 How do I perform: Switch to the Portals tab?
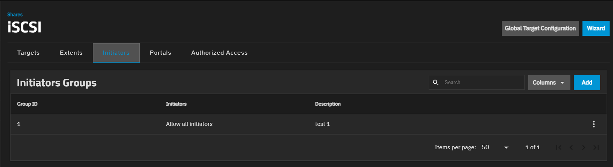pyautogui.click(x=160, y=53)
